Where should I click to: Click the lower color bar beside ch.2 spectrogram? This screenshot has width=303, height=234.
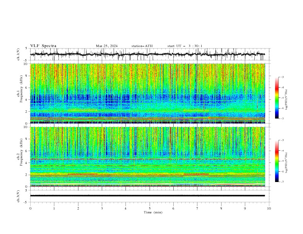pyautogui.click(x=277, y=161)
